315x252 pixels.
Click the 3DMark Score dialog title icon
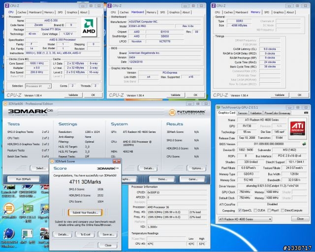pyautogui.click(x=52, y=161)
